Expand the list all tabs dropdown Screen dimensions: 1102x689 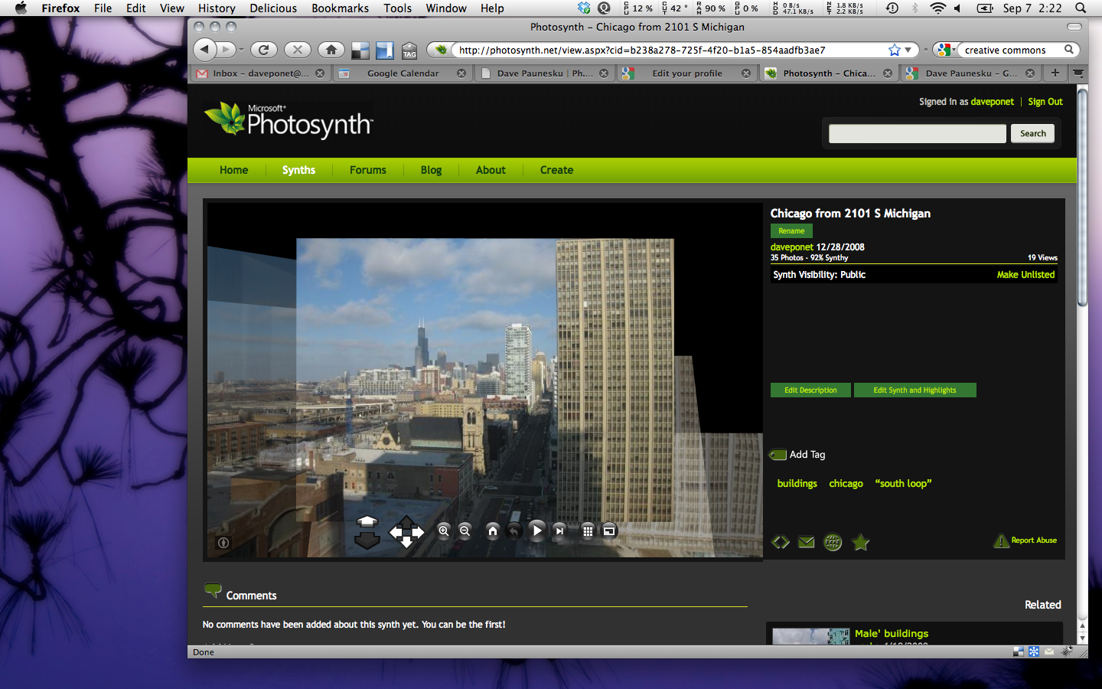click(1078, 73)
